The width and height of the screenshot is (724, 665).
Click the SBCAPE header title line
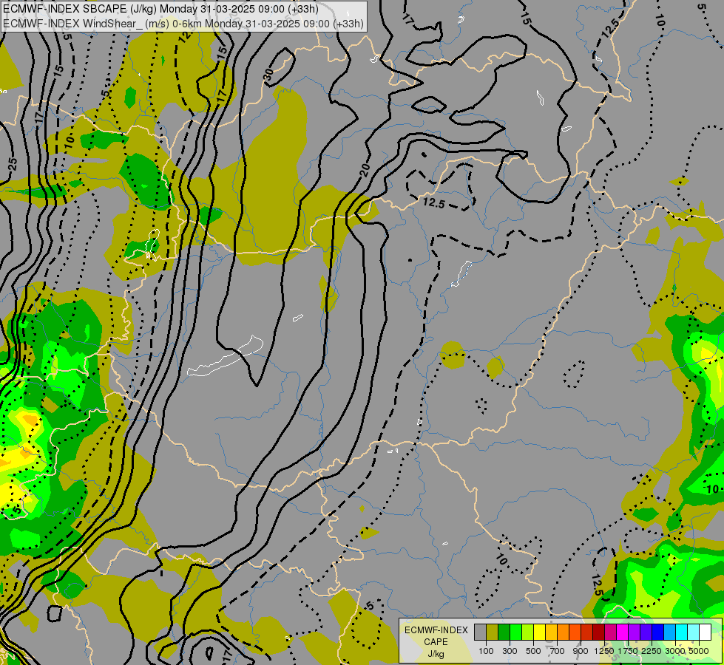coord(160,9)
